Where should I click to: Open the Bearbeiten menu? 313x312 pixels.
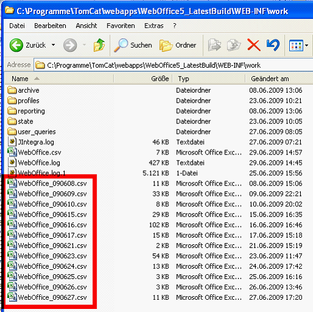coord(50,26)
